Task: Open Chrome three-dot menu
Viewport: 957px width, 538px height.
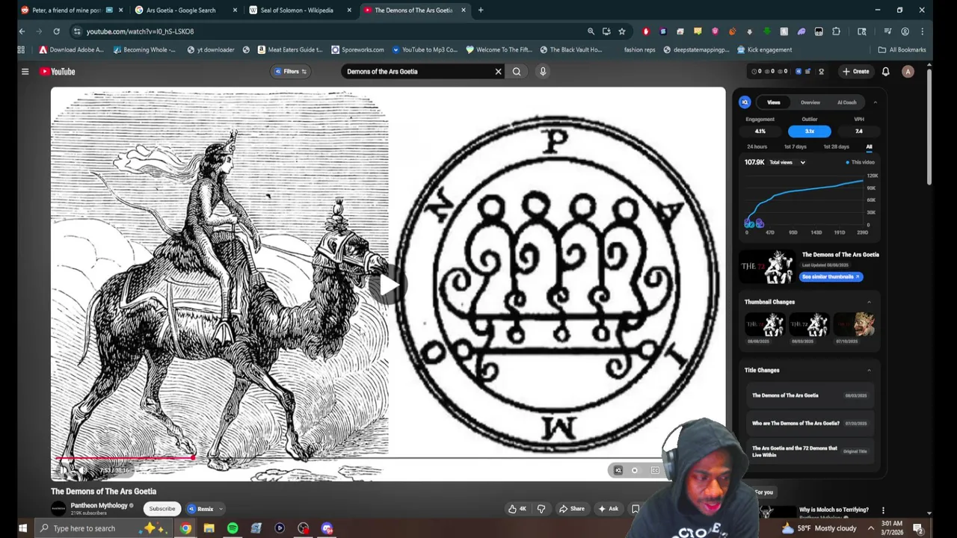Action: tap(922, 31)
